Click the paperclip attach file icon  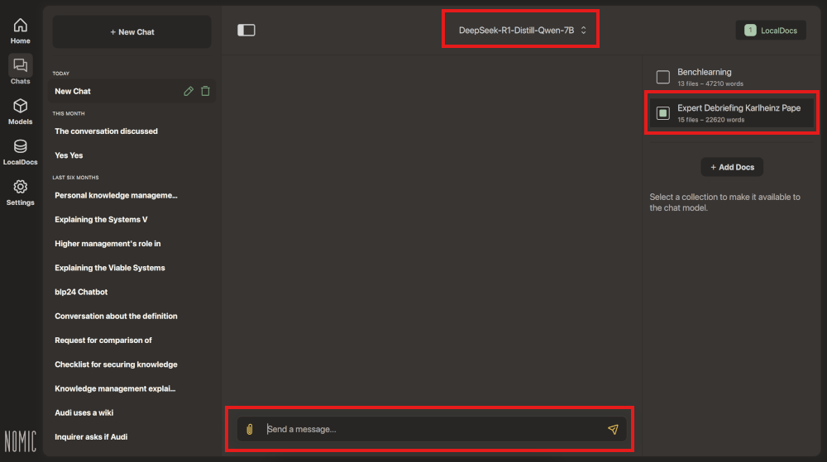249,429
